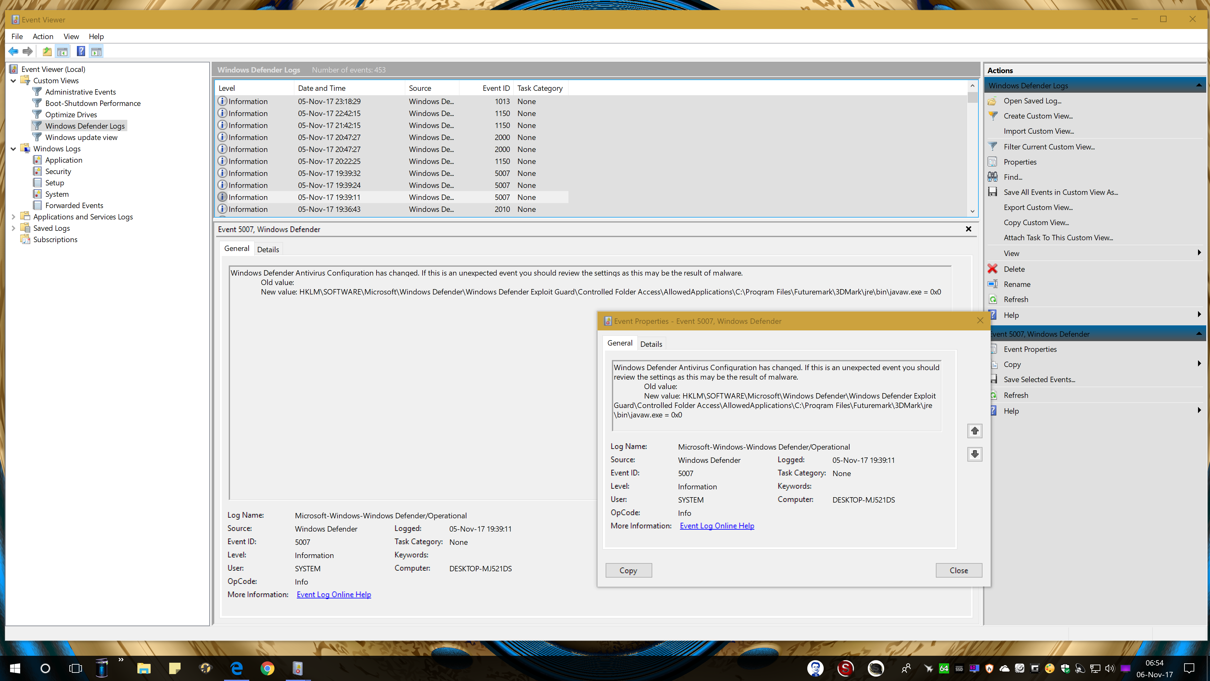Click General tab in Event Properties dialog
1210x681 pixels.
point(619,343)
